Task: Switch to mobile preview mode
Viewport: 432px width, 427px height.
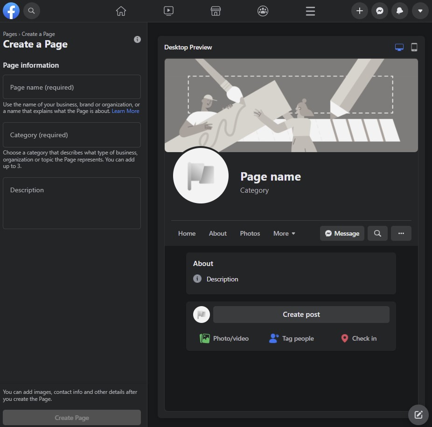Action: click(414, 47)
